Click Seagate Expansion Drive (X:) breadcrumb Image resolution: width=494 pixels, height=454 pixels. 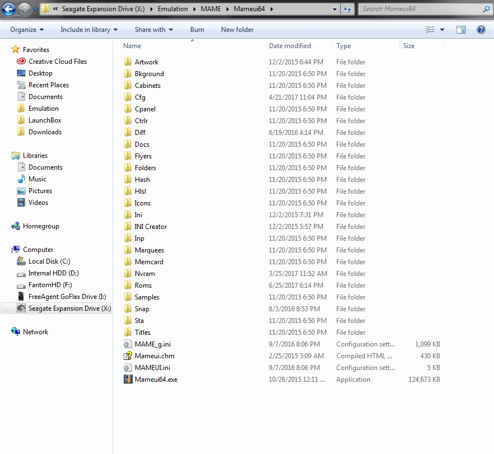click(x=103, y=9)
